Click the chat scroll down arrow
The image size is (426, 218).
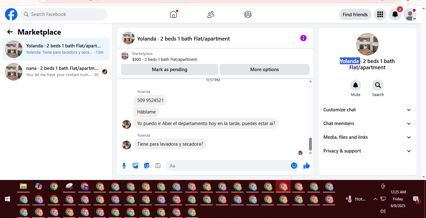click(310, 153)
